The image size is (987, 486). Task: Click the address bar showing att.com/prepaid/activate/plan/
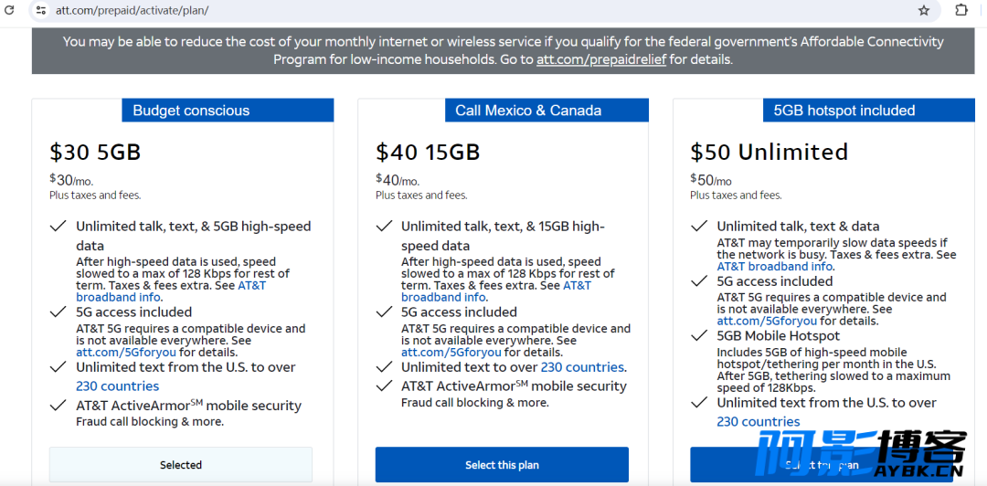pos(478,10)
